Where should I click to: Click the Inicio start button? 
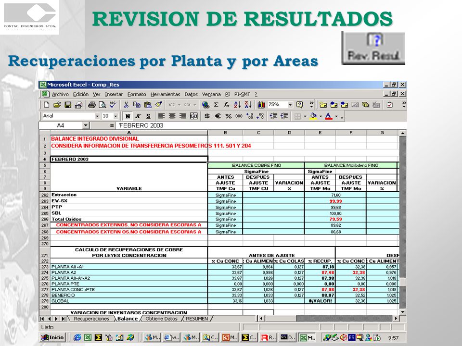click(52, 337)
